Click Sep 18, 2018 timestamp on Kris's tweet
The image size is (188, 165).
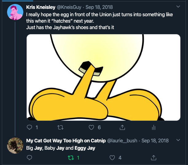(99, 6)
